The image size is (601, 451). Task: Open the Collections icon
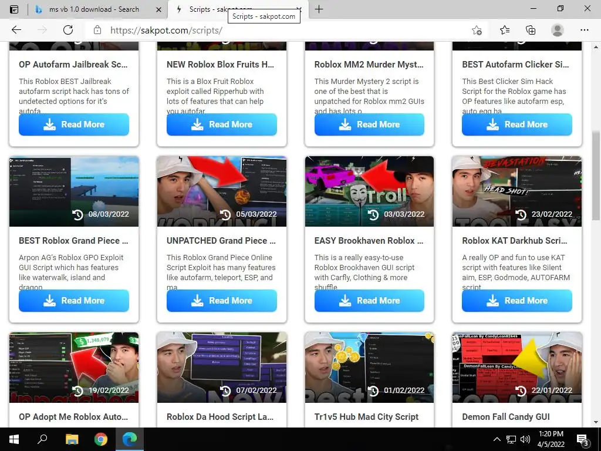[x=531, y=31]
